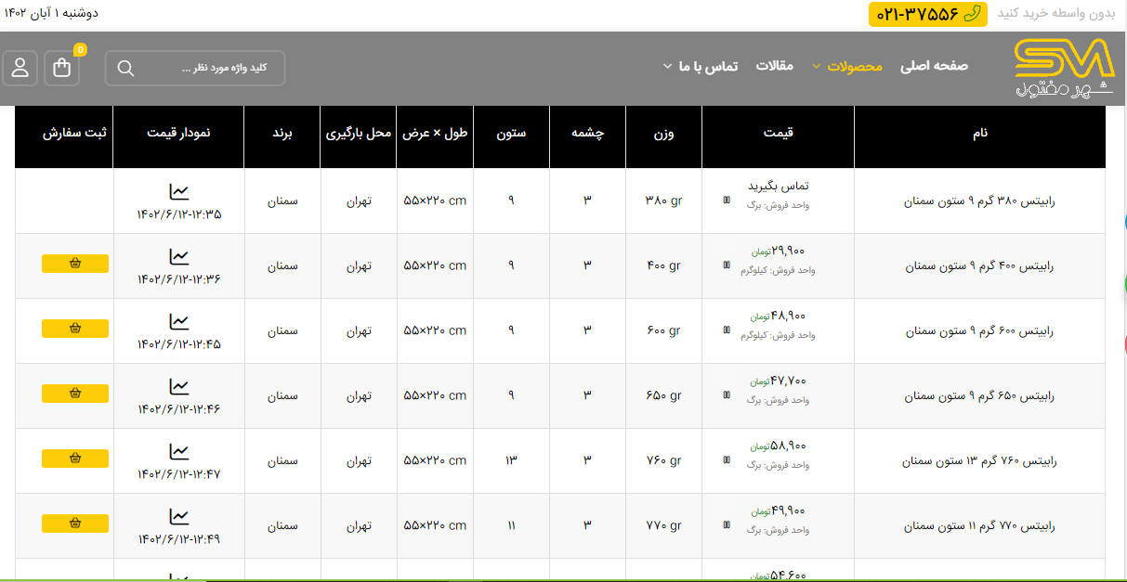Click the قیمت column header
This screenshot has height=582, width=1127.
pyautogui.click(x=778, y=133)
